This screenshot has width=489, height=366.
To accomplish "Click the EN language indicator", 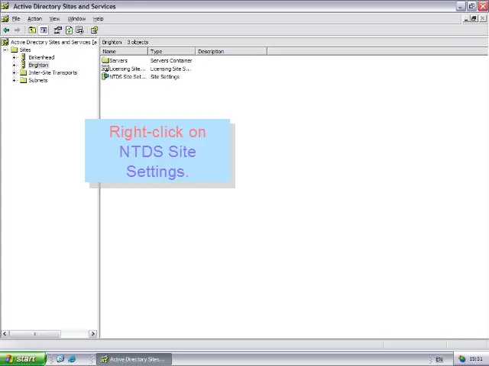I will [439, 359].
